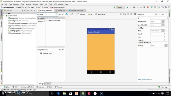Screen dimensions: 171x96
Task: Zoom out the design preview
Action: [x=121, y=14]
